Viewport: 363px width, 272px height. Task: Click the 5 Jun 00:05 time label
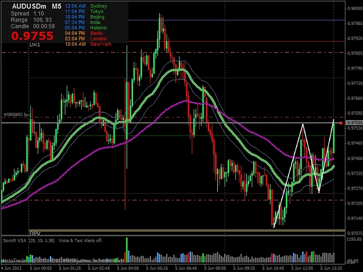coord(41,269)
